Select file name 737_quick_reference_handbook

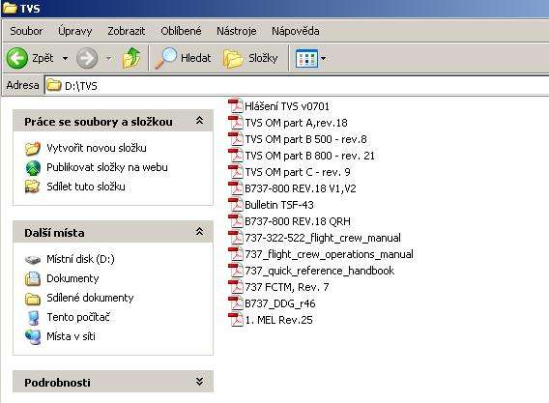(x=319, y=271)
